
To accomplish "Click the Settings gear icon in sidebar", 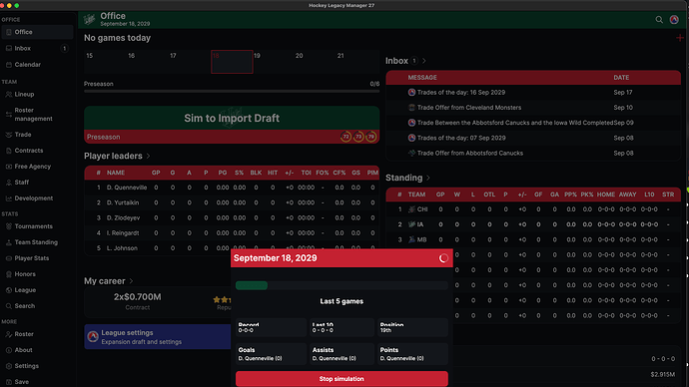I will tap(9, 366).
